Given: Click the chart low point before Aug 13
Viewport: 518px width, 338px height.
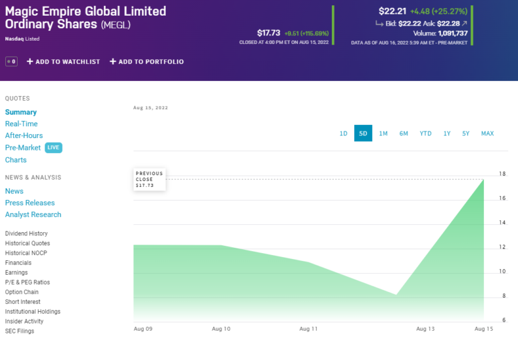Looking at the screenshot, I should 397,294.
